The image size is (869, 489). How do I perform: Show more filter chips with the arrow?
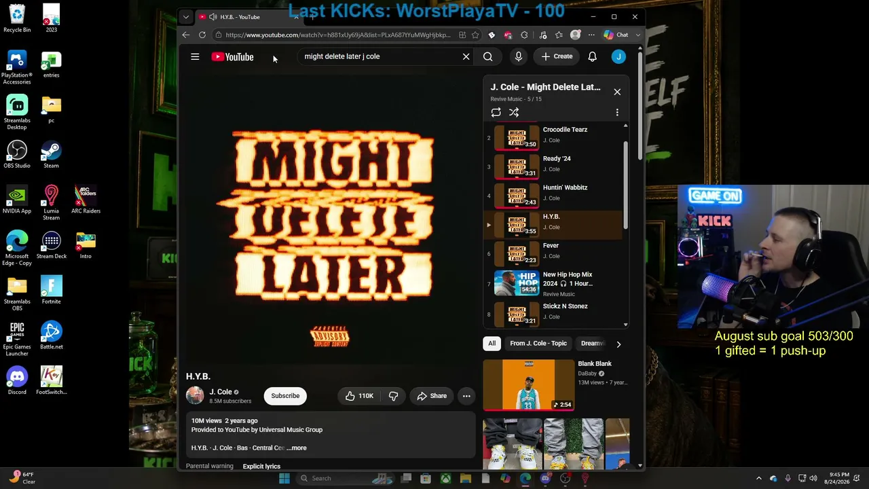(618, 344)
